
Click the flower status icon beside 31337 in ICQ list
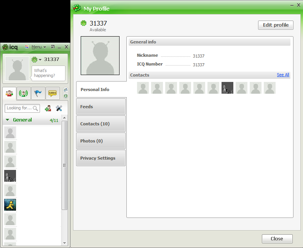tap(34, 59)
